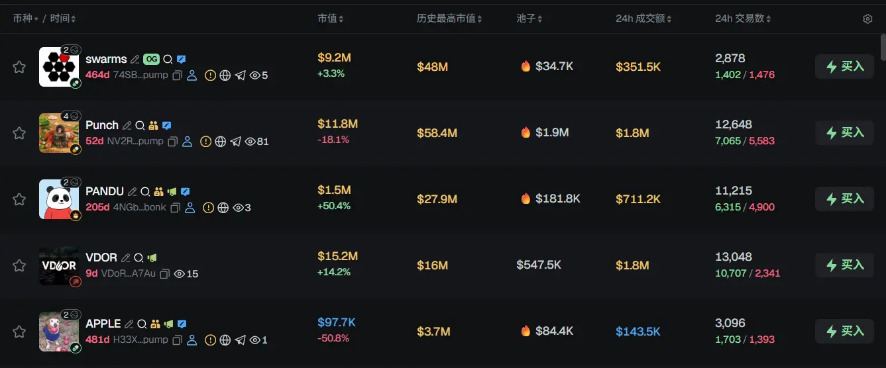Sort by 历史最高市值 header
886x368 pixels.
click(x=449, y=19)
